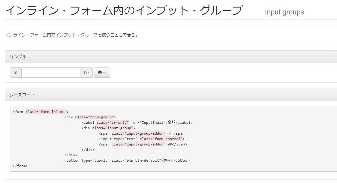Click the 00 suffix addon in the sample
337x184 pixels.
click(86, 73)
